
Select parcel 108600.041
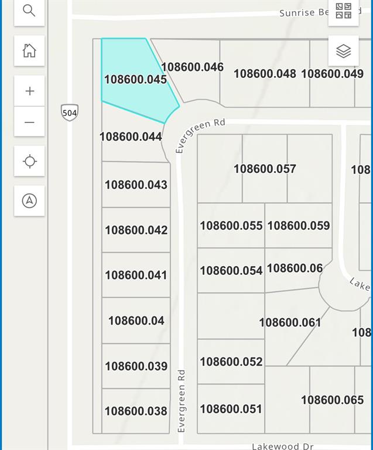click(136, 275)
